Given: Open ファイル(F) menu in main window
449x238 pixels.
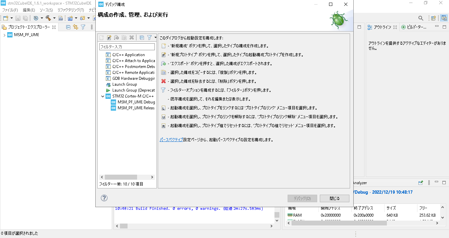Looking at the screenshot, I should pos(10,10).
